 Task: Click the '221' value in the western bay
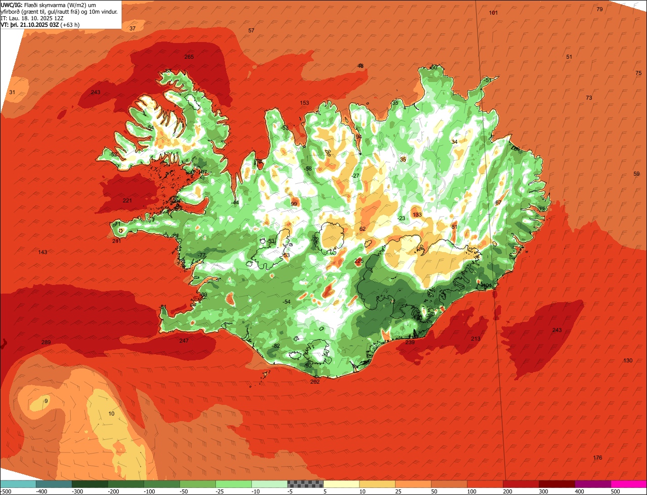click(127, 200)
